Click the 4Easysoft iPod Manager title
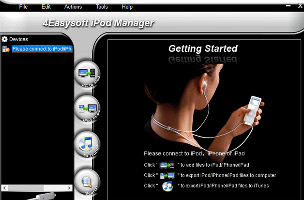 tap(98, 23)
